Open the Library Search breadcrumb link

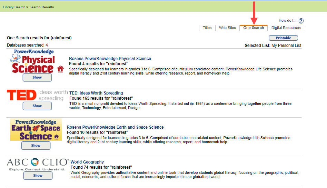(14, 7)
